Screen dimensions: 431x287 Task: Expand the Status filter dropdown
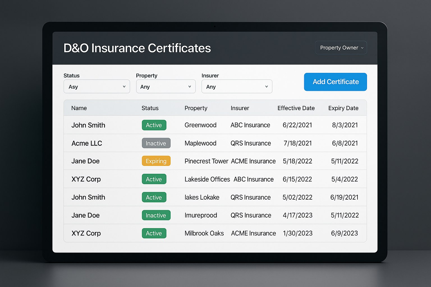tap(97, 87)
